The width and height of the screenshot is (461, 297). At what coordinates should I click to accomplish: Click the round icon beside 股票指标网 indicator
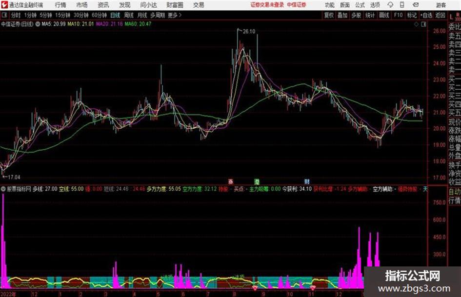(3, 189)
